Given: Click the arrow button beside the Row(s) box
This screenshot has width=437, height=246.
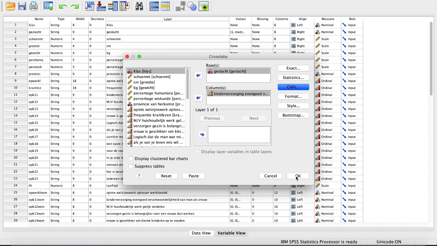Looking at the screenshot, I should pyautogui.click(x=198, y=76).
